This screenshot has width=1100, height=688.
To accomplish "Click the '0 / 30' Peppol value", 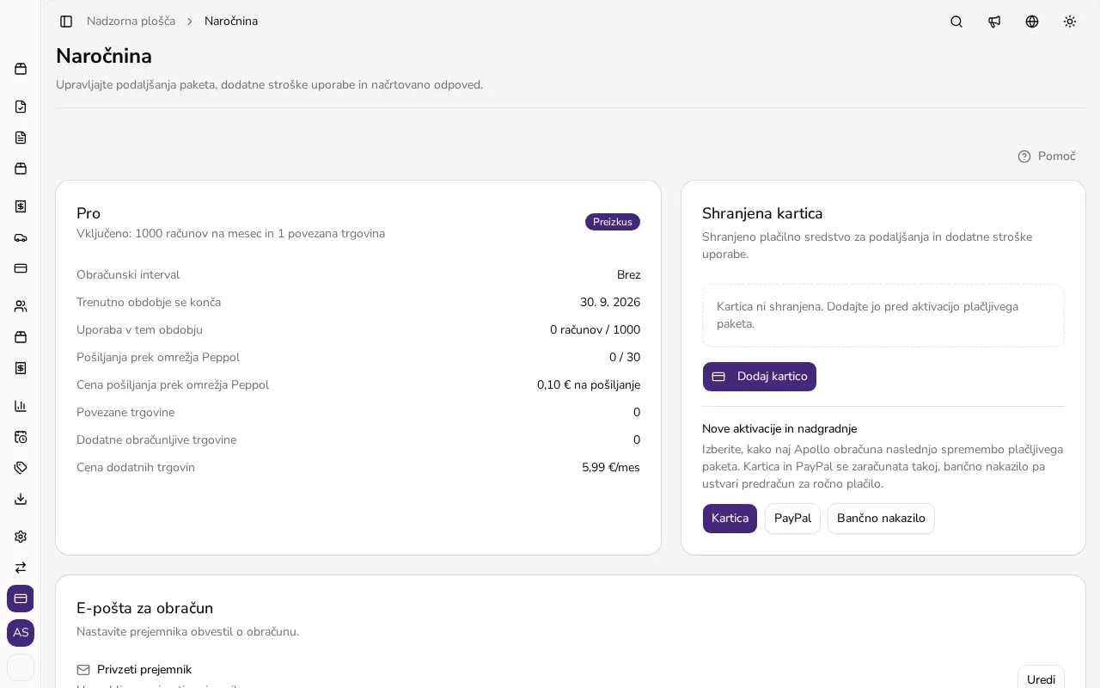I will pyautogui.click(x=625, y=358).
